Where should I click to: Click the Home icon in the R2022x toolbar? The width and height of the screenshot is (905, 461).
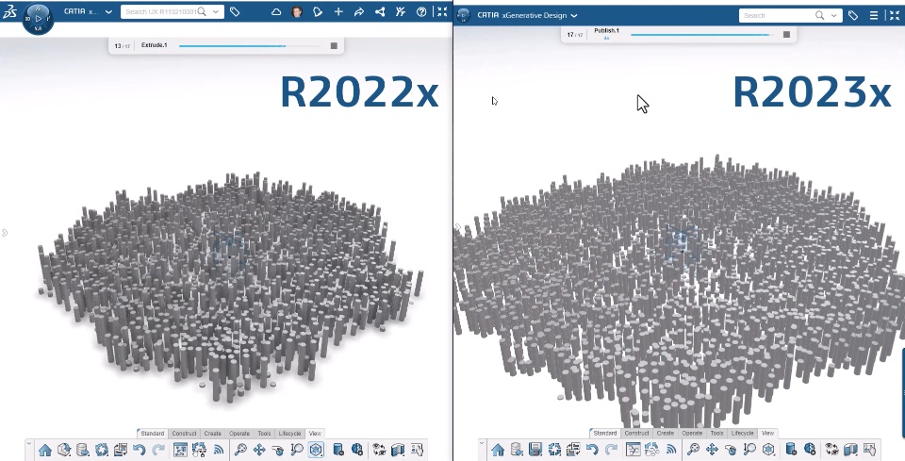tap(45, 450)
